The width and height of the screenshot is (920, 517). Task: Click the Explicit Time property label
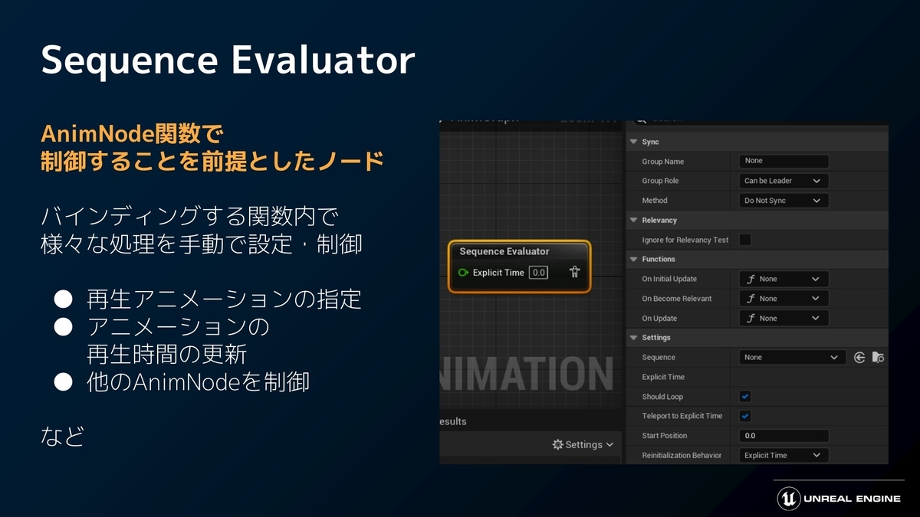[x=663, y=377]
